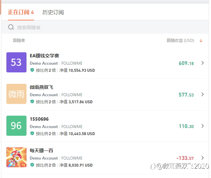Select the 110.30 profit value

coord(186,126)
